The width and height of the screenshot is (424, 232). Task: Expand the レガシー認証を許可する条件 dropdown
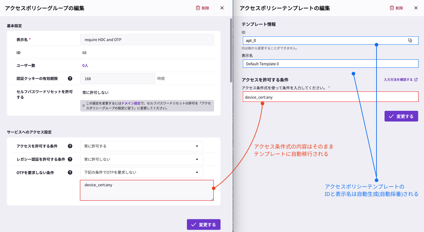[x=141, y=159]
